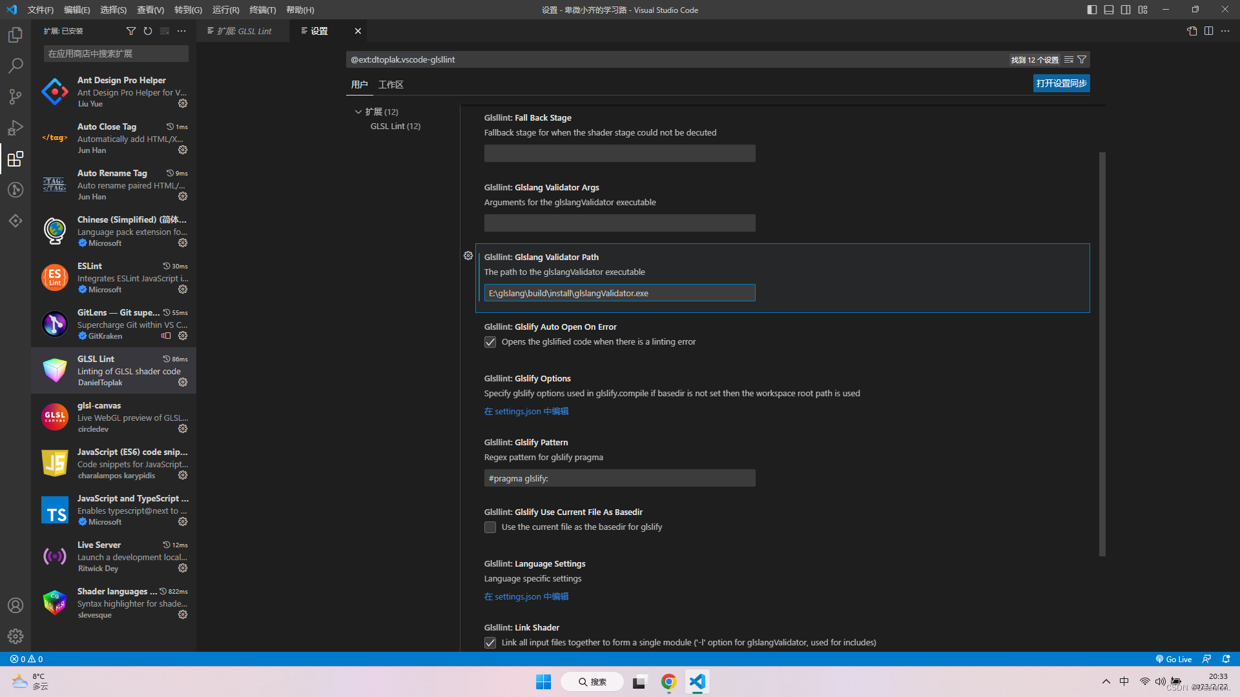This screenshot has height=697, width=1240.
Task: Open the Manage gear in activity bar
Action: [x=15, y=636]
